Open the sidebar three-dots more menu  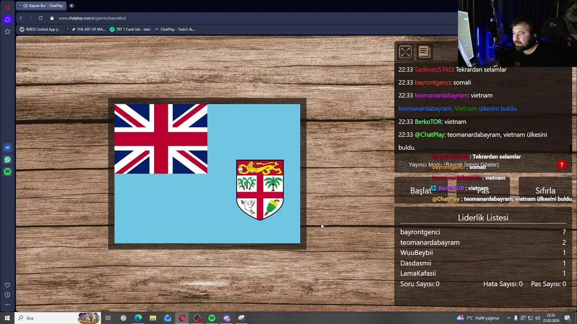pyautogui.click(x=7, y=305)
